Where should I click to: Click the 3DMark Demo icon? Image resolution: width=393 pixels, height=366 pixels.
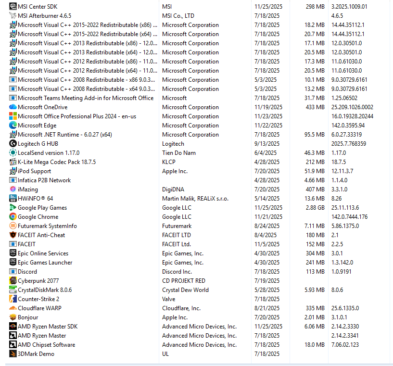13,353
